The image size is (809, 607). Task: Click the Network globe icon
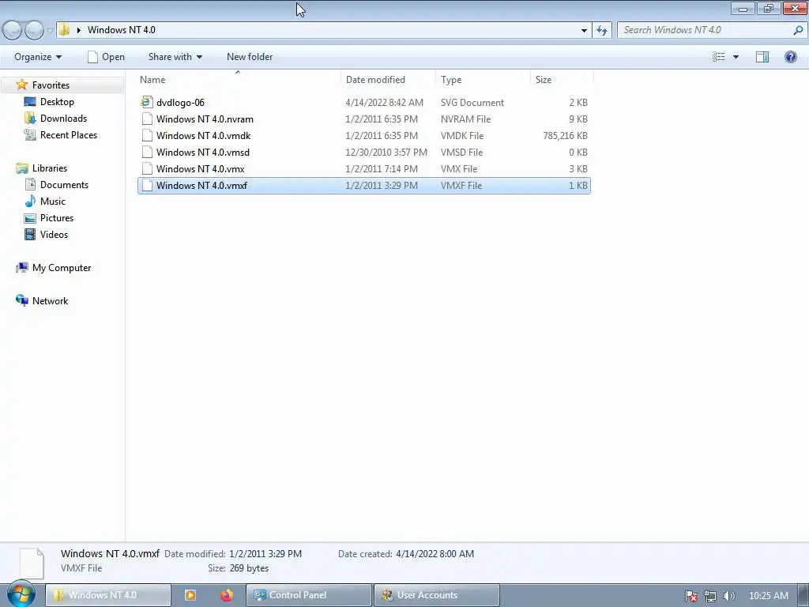(21, 300)
